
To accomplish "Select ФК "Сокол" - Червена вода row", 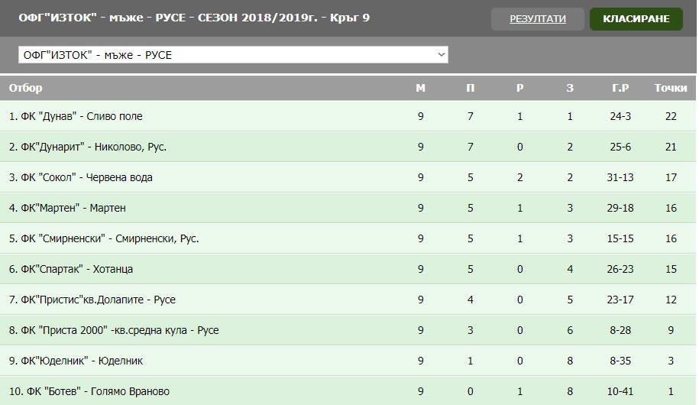I will click(x=348, y=177).
